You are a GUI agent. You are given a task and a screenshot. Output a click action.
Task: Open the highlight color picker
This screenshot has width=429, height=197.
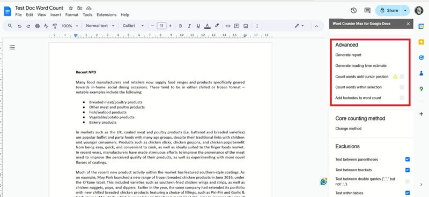pos(217,26)
